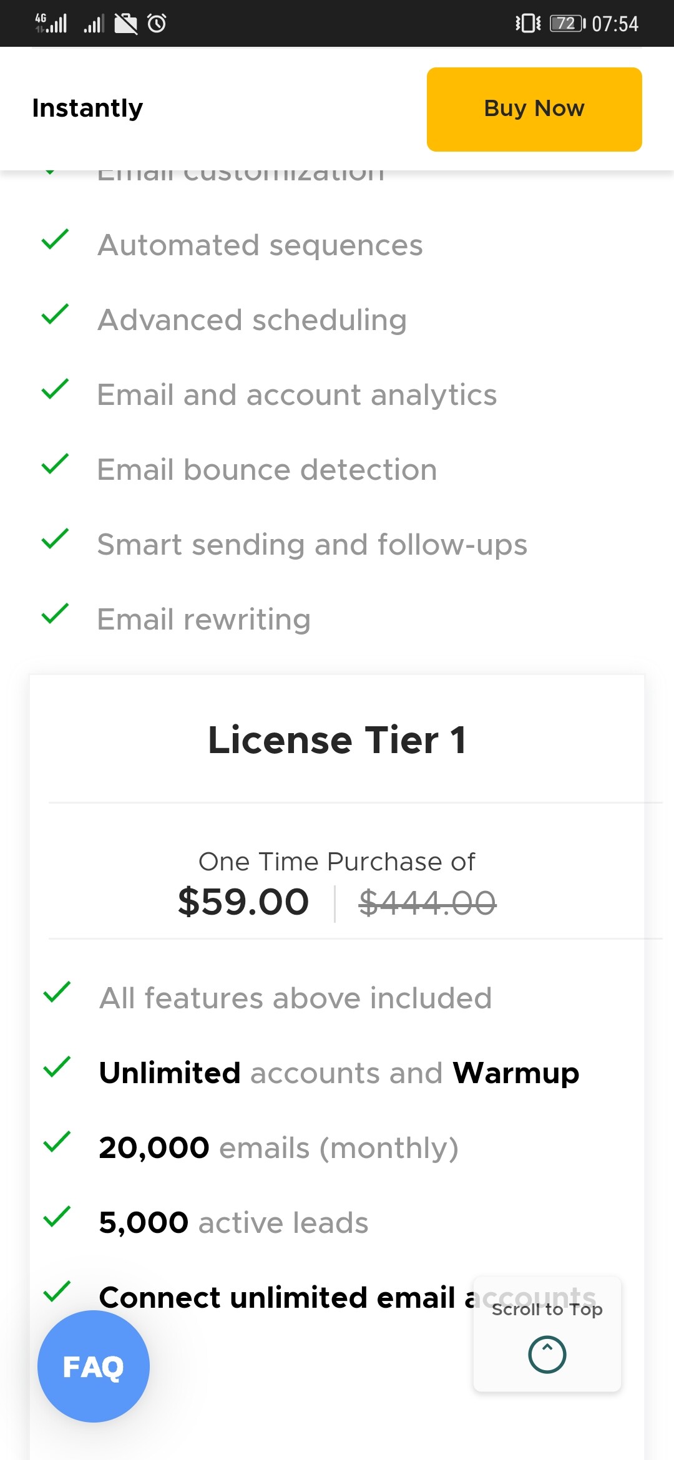Image resolution: width=674 pixels, height=1460 pixels.
Task: Select the License Tier 1 heading
Action: coord(337,740)
